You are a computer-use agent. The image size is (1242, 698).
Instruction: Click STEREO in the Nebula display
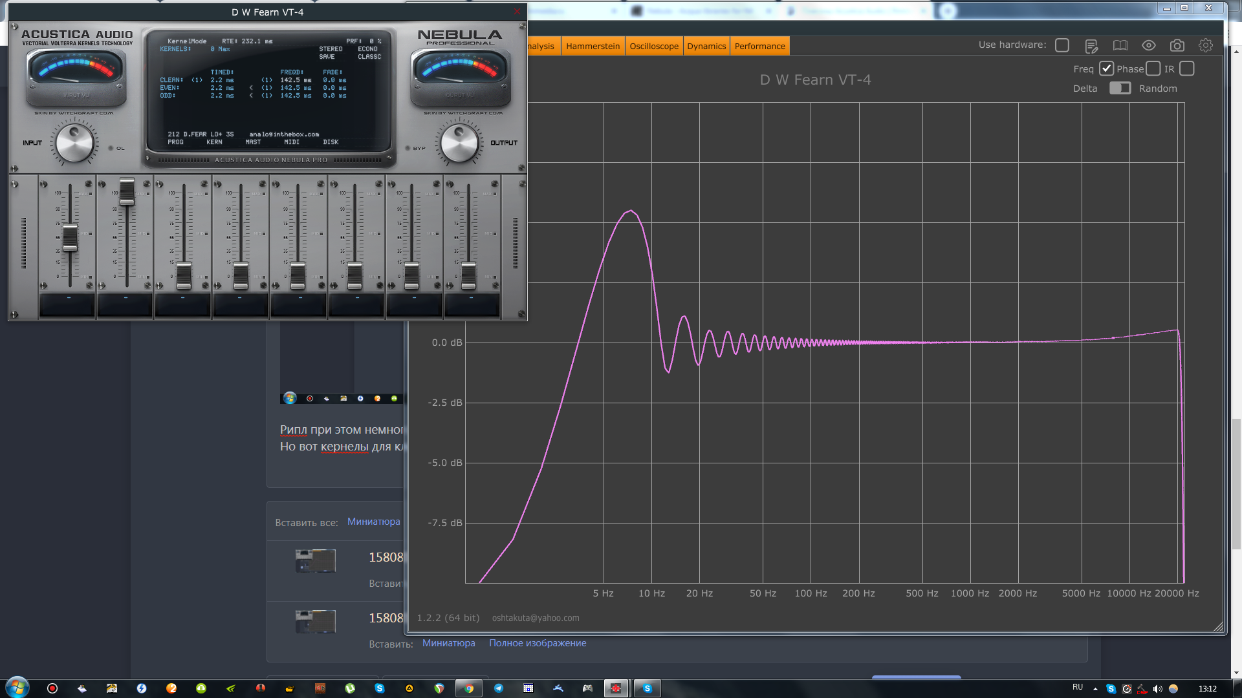331,49
